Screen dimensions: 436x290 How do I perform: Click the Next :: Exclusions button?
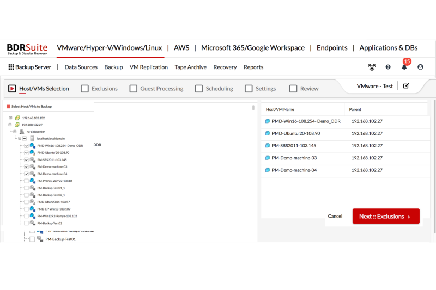pyautogui.click(x=385, y=217)
